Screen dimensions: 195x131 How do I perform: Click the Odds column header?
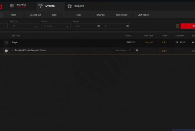(x=164, y=36)
